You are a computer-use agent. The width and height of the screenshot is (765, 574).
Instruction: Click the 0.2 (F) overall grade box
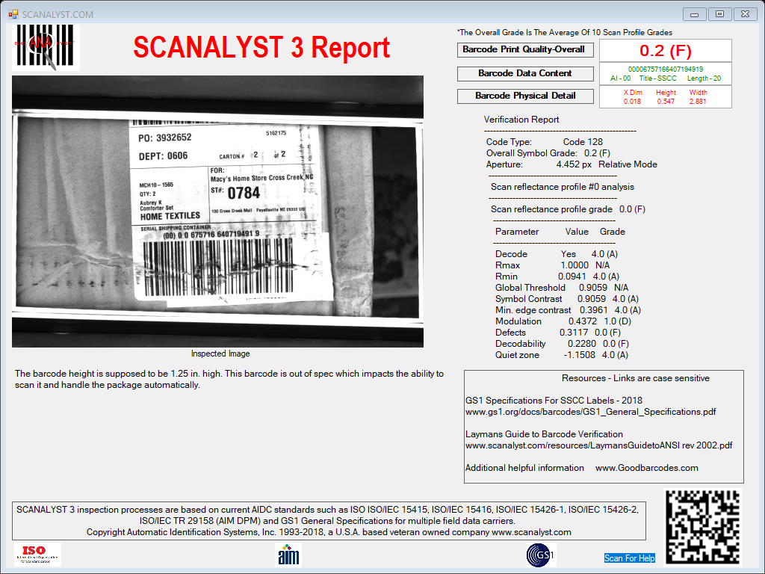click(666, 50)
